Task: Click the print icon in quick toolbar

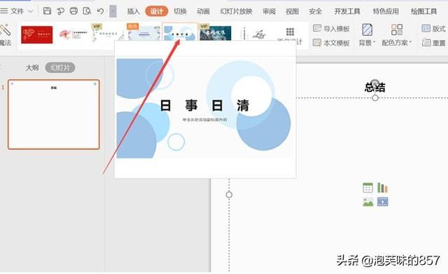Action: tap(73, 11)
